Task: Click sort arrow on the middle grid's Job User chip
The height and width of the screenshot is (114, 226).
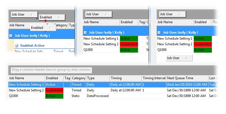Action: pos(106,14)
